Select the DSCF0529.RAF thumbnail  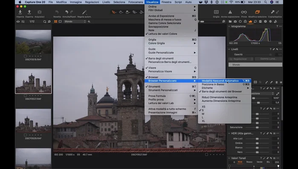[33, 121]
